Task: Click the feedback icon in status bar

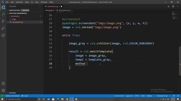Action: [x=174, y=96]
